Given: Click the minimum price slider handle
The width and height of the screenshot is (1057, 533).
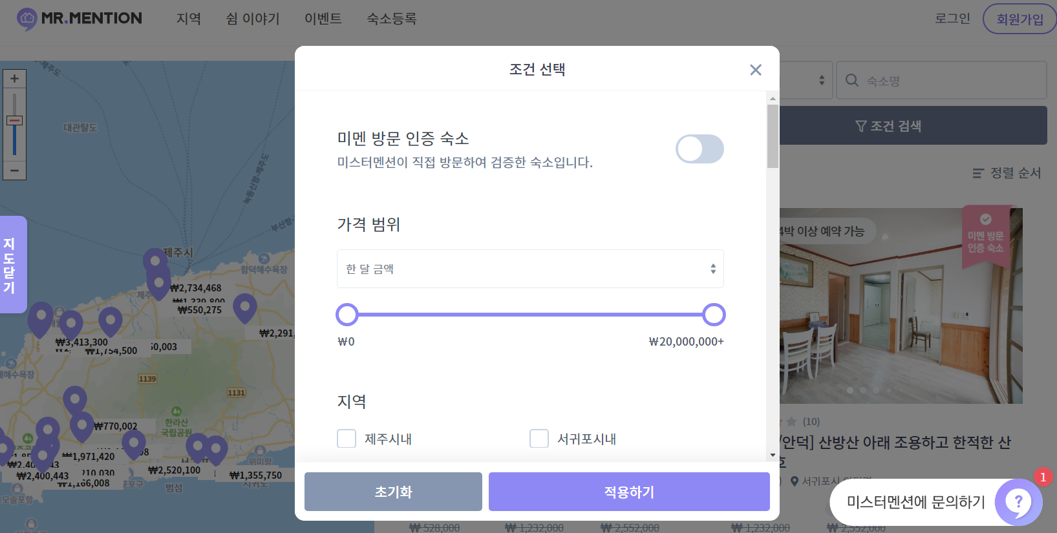Looking at the screenshot, I should click(x=347, y=315).
